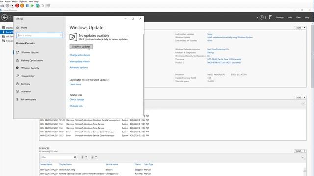Click the red Shut Down VM icon

(x=17, y=6)
